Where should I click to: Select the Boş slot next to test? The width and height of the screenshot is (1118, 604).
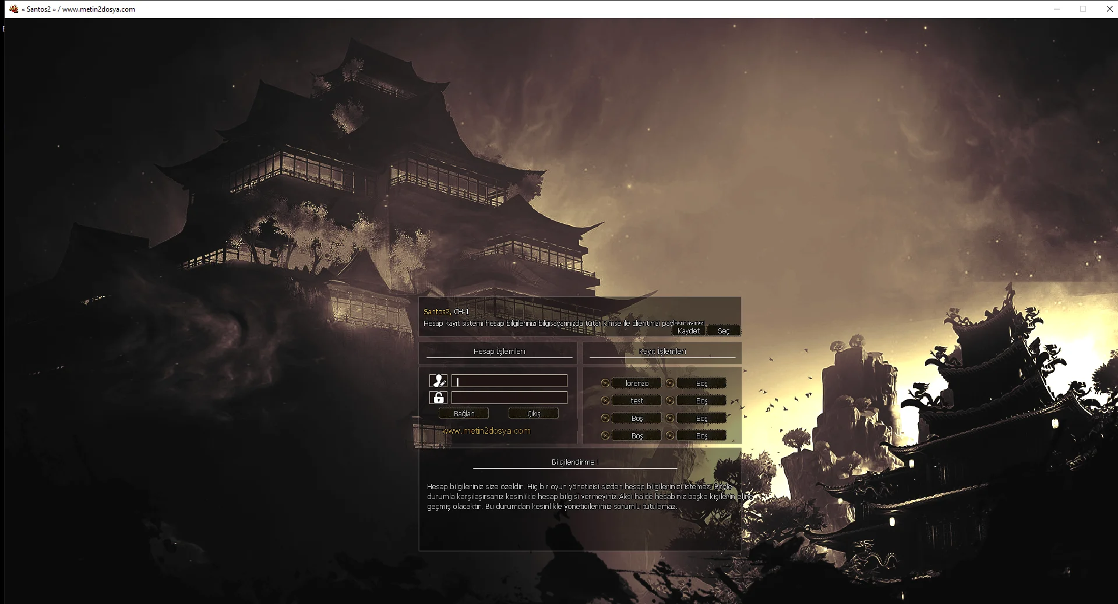click(x=701, y=401)
